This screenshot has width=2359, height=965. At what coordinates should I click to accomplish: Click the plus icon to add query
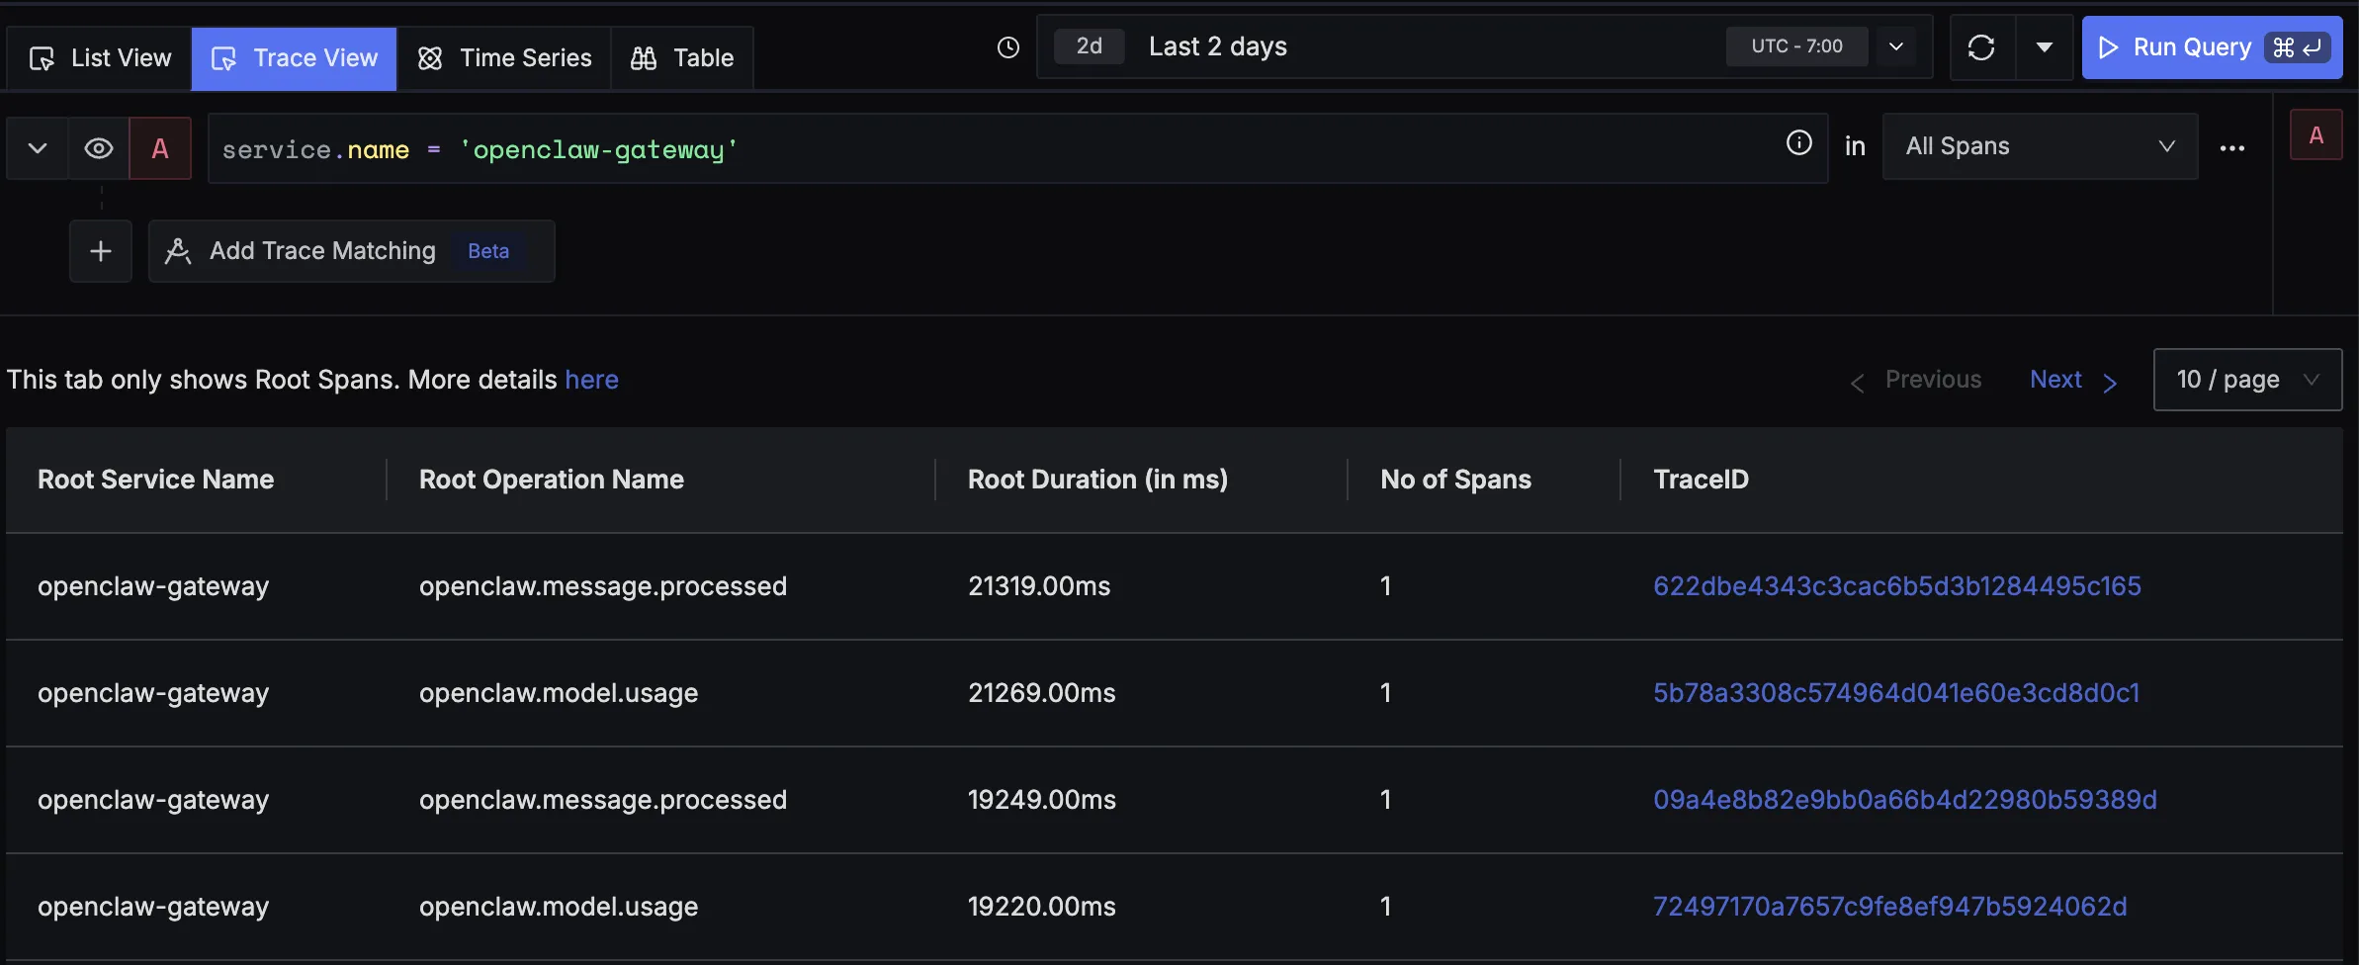point(101,251)
